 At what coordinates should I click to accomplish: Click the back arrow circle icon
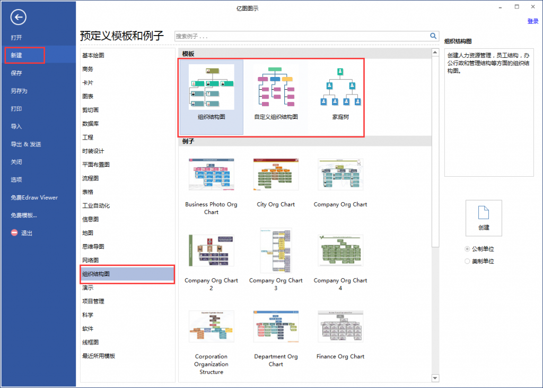coord(18,17)
